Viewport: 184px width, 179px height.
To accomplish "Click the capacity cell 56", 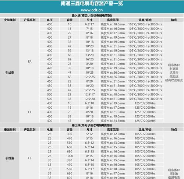I will (70, 50).
